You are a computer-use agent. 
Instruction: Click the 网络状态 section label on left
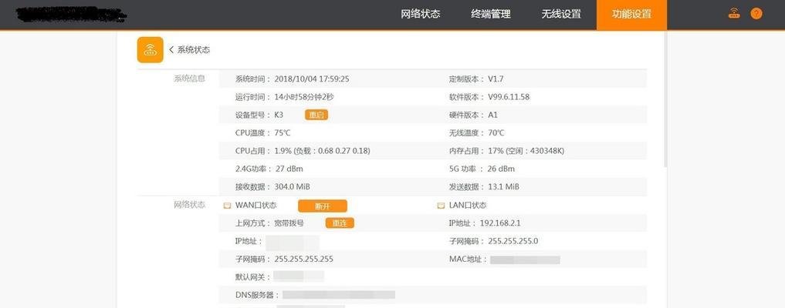[x=189, y=205]
